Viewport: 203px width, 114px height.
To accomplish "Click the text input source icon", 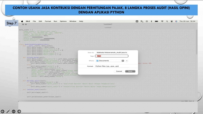I will 142,21.
